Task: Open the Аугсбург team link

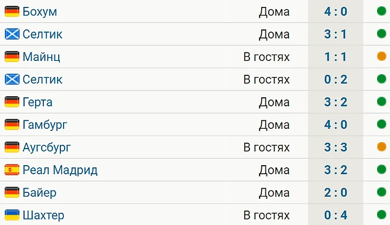Action: (47, 148)
